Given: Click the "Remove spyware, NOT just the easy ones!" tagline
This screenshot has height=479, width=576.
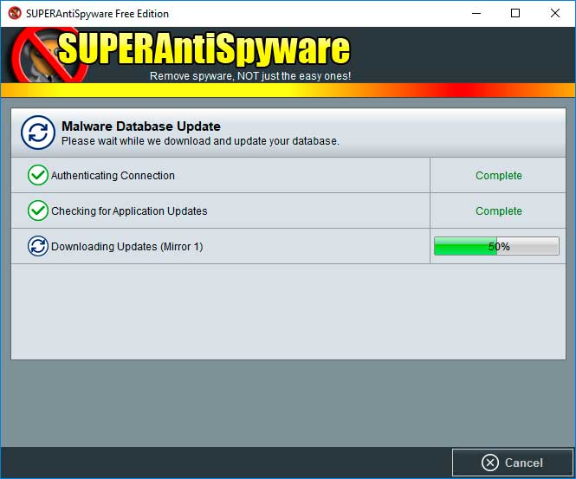Looking at the screenshot, I should pos(250,76).
